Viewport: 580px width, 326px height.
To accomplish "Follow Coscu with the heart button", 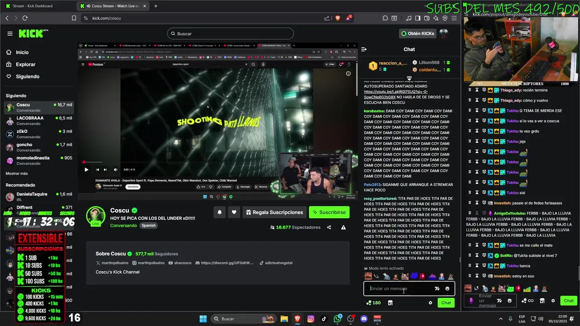I will pos(234,212).
